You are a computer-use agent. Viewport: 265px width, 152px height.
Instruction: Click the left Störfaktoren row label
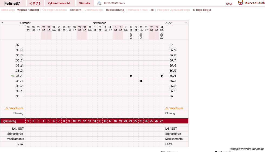tap(15, 134)
